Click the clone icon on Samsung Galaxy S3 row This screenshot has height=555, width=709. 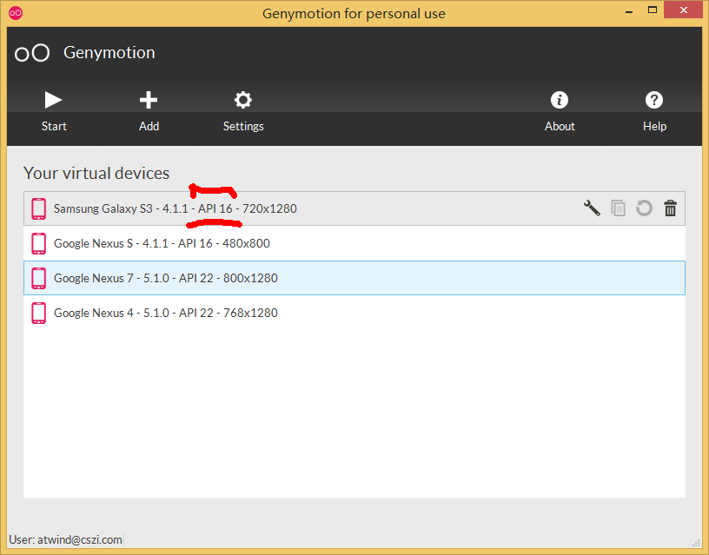click(618, 208)
